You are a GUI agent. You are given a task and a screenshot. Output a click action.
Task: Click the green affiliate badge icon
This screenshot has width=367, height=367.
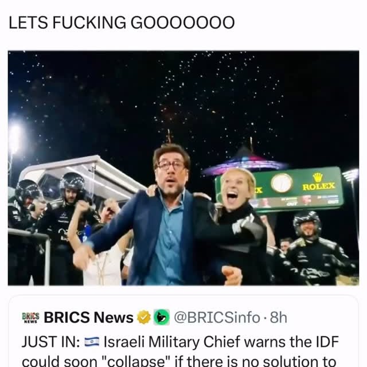(161, 317)
